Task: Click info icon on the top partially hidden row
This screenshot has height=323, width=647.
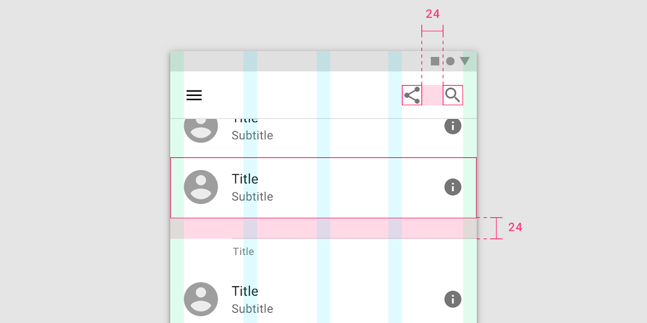Action: pos(452,126)
